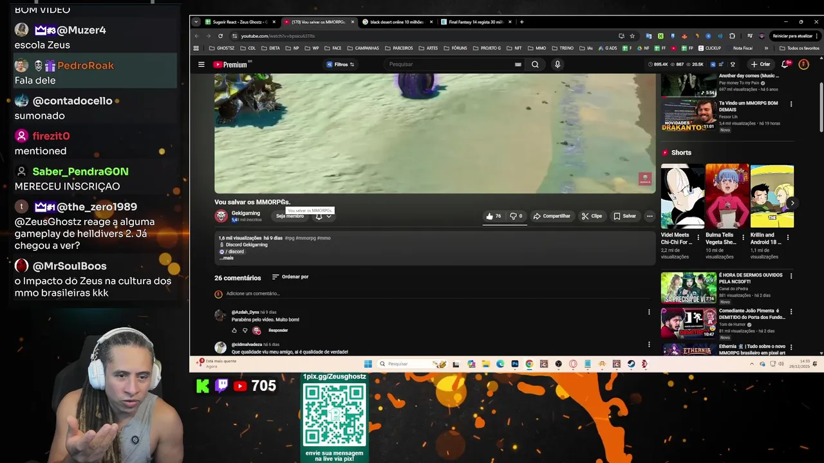Viewport: 824px width, 463px height.
Task: Click the Compartilhar share button
Action: pyautogui.click(x=552, y=216)
